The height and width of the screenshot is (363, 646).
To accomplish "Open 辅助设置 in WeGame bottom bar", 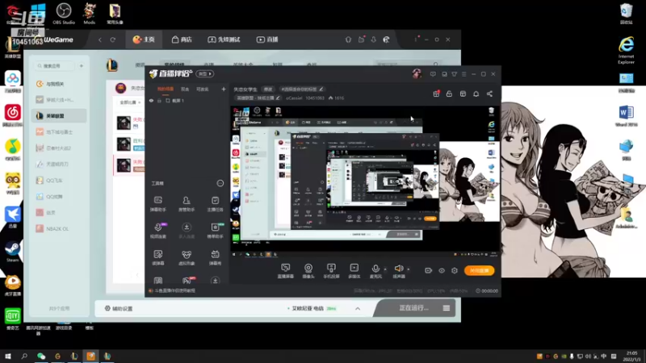I will (119, 308).
